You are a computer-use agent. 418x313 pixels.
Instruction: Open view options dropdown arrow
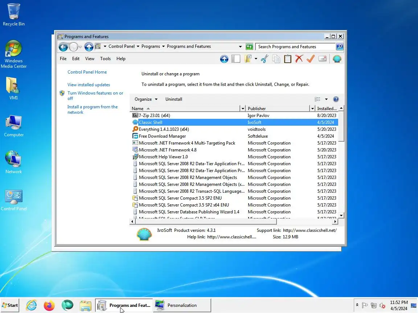pos(326,99)
